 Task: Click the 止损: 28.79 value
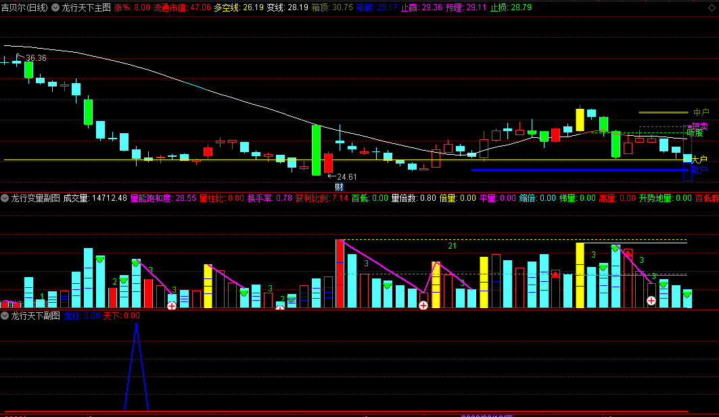511,7
